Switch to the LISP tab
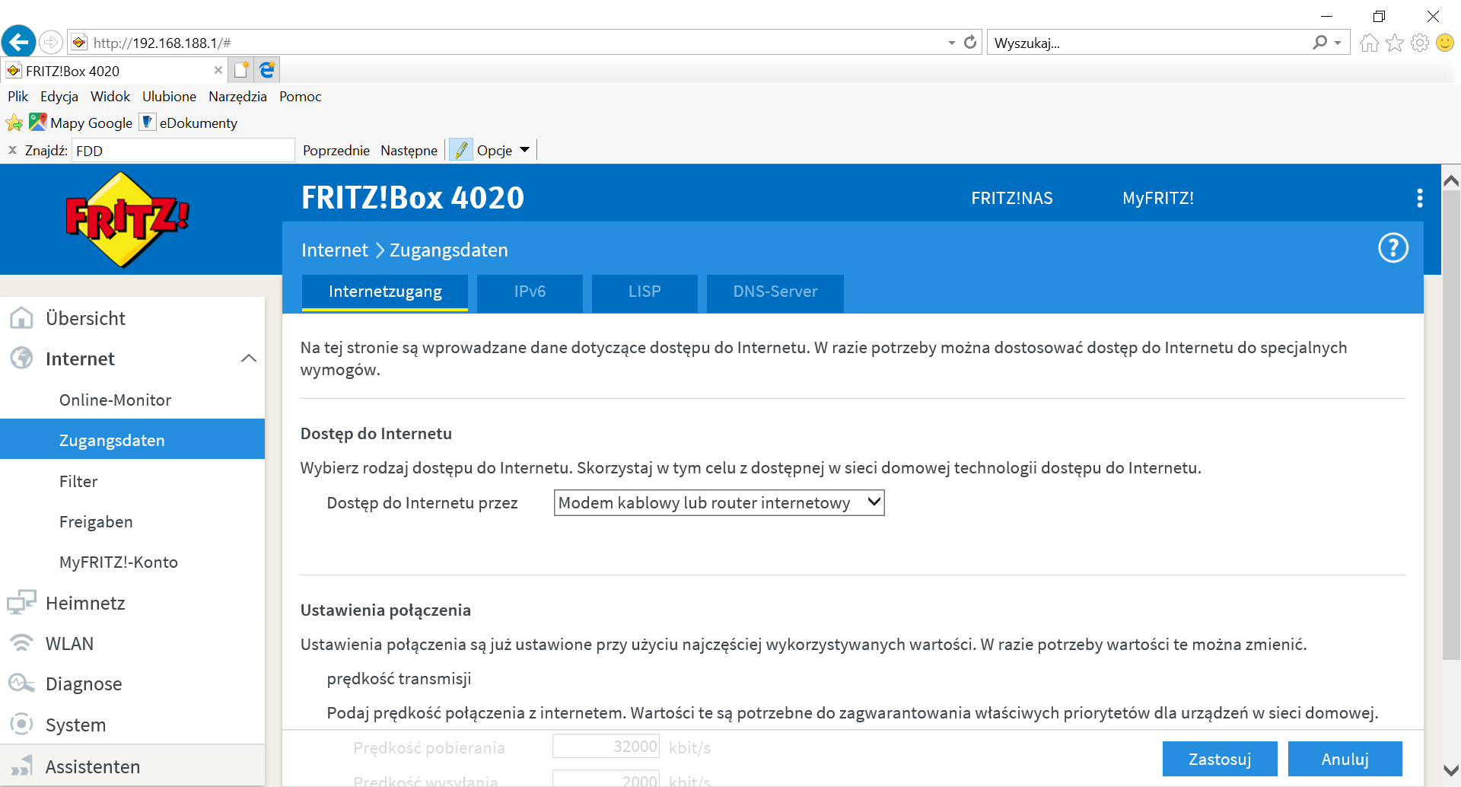This screenshot has width=1461, height=787. pos(645,292)
